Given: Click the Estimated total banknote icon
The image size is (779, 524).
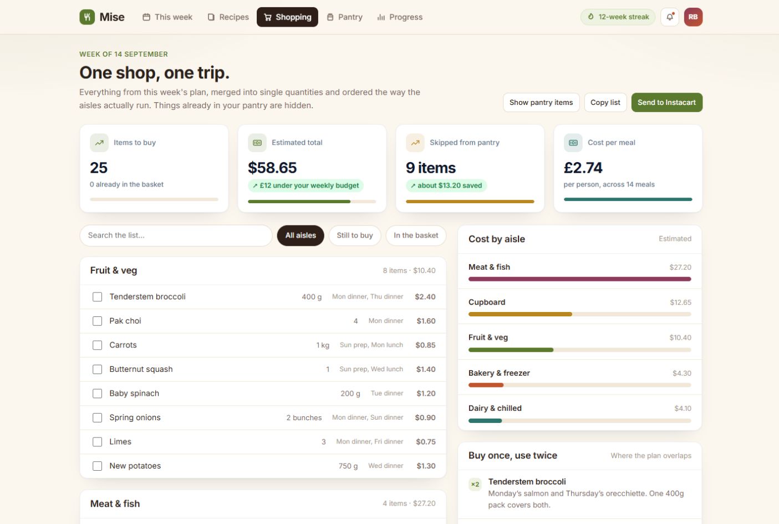Looking at the screenshot, I should click(257, 143).
